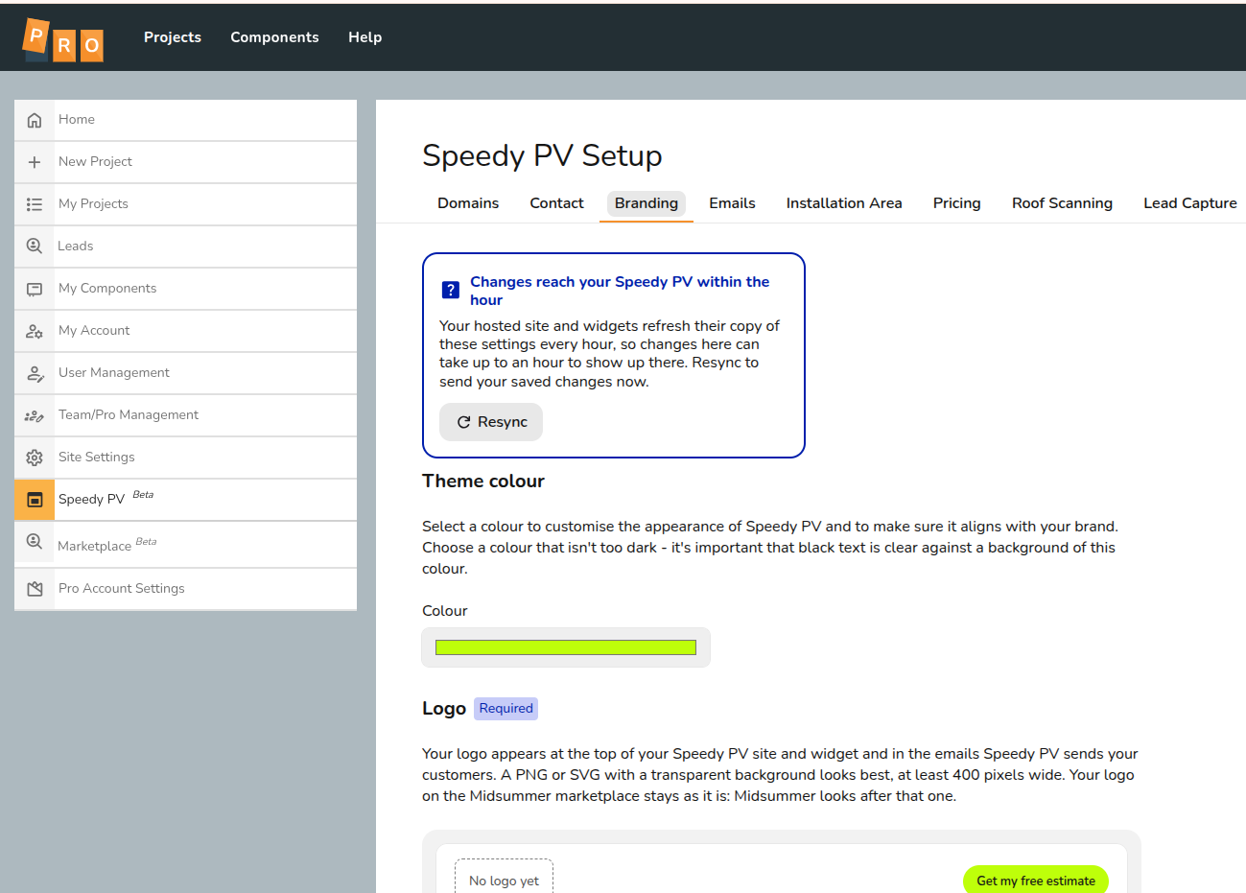Screen dimensions: 1246x893
Task: Click the My Components icon
Action: click(35, 289)
